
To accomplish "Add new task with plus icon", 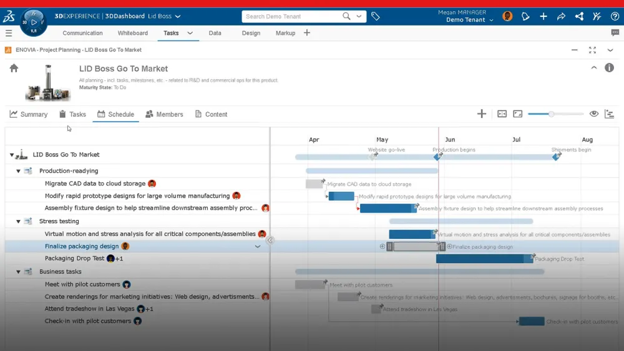I will (482, 114).
